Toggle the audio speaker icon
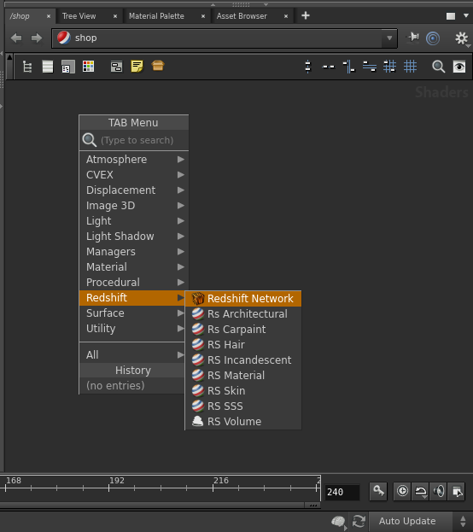Viewport: 473px width, 532px height. (439, 491)
